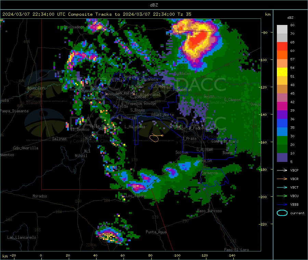Select the green 20 dBZ color swatch
Viewport: 308px width, 260px height.
282,140
